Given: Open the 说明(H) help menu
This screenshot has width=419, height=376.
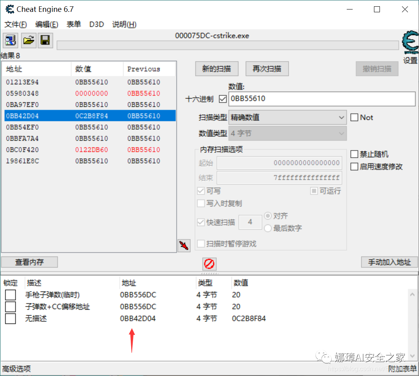Looking at the screenshot, I should [124, 25].
